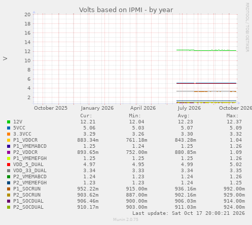252x225 pixels.
Task: Click the V y-axis unit label
Action: [x=5, y=58]
